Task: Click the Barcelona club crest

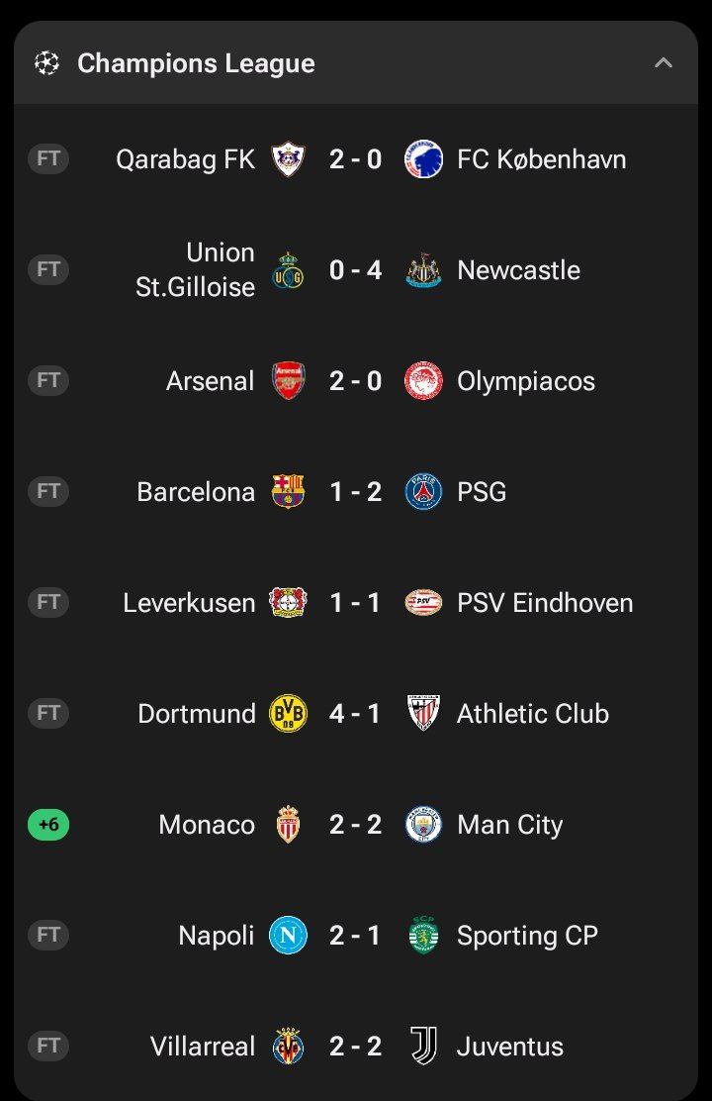Action: 288,492
